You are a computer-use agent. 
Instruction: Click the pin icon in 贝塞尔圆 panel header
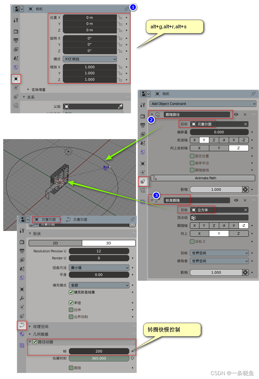click(x=133, y=219)
